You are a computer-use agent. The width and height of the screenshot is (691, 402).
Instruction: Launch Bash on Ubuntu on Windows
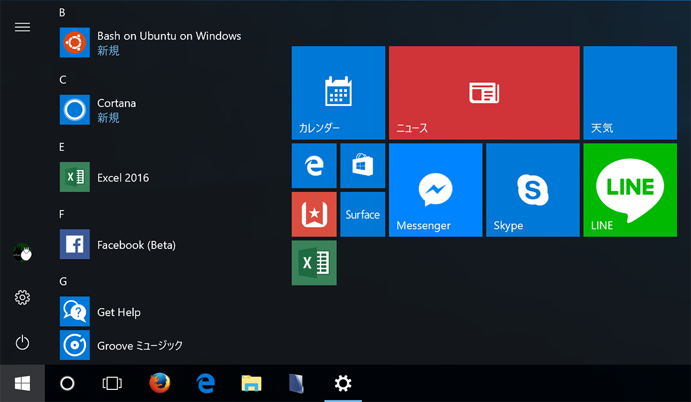tap(150, 43)
